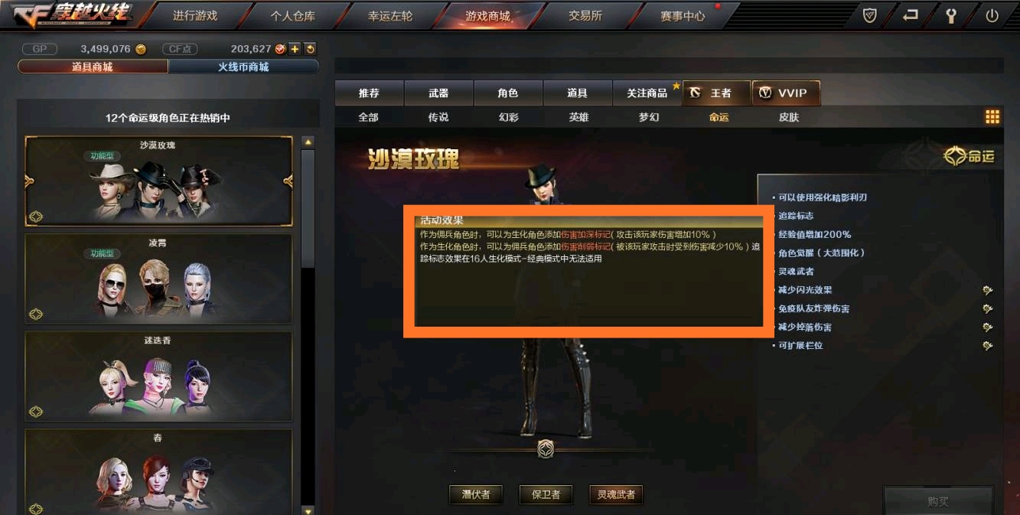The width and height of the screenshot is (1020, 515).
Task: Click the 购买 purchase button
Action: [938, 501]
